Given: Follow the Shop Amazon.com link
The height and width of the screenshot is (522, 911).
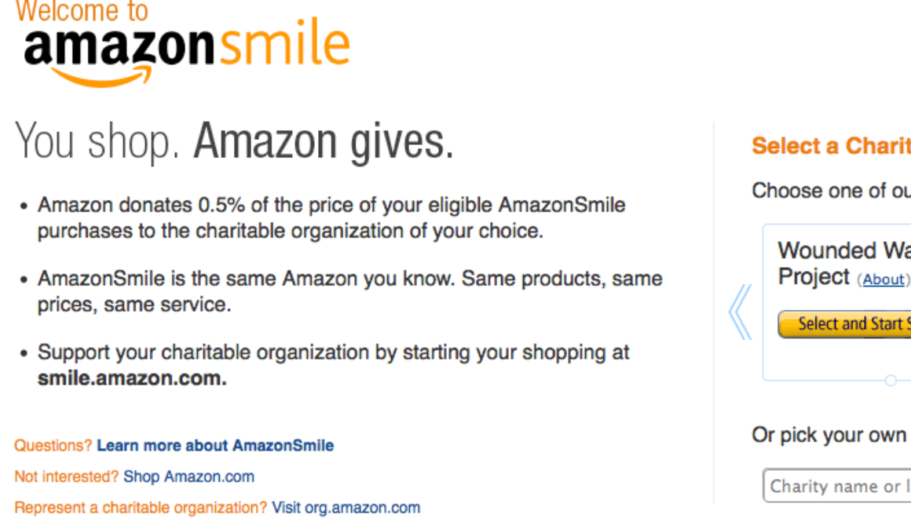Looking at the screenshot, I should pyautogui.click(x=188, y=476).
